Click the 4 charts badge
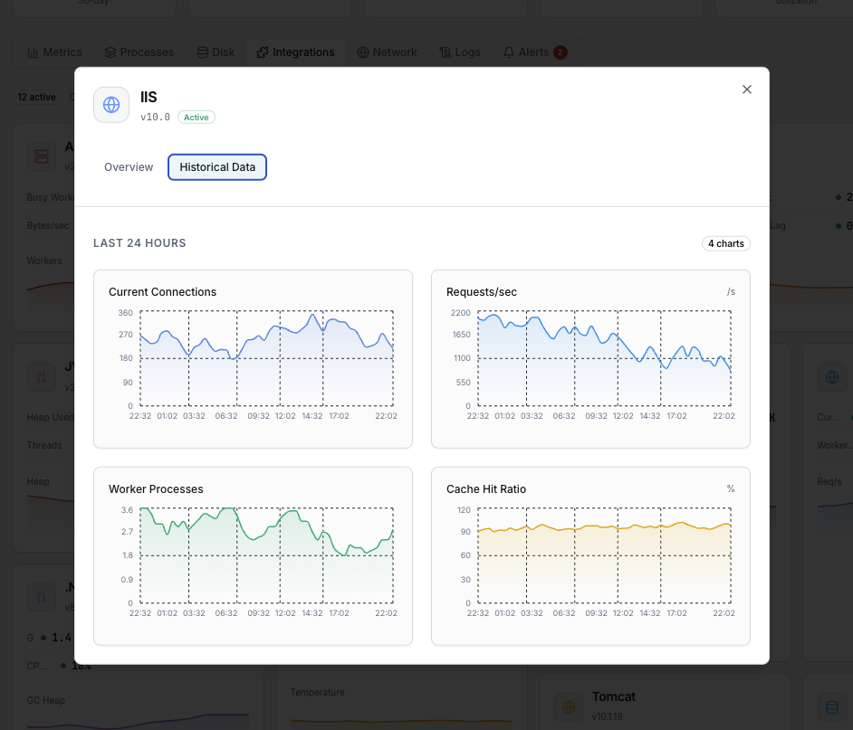 (726, 243)
